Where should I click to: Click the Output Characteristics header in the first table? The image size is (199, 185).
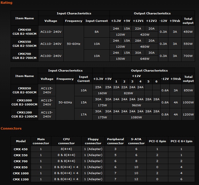click(x=152, y=13)
